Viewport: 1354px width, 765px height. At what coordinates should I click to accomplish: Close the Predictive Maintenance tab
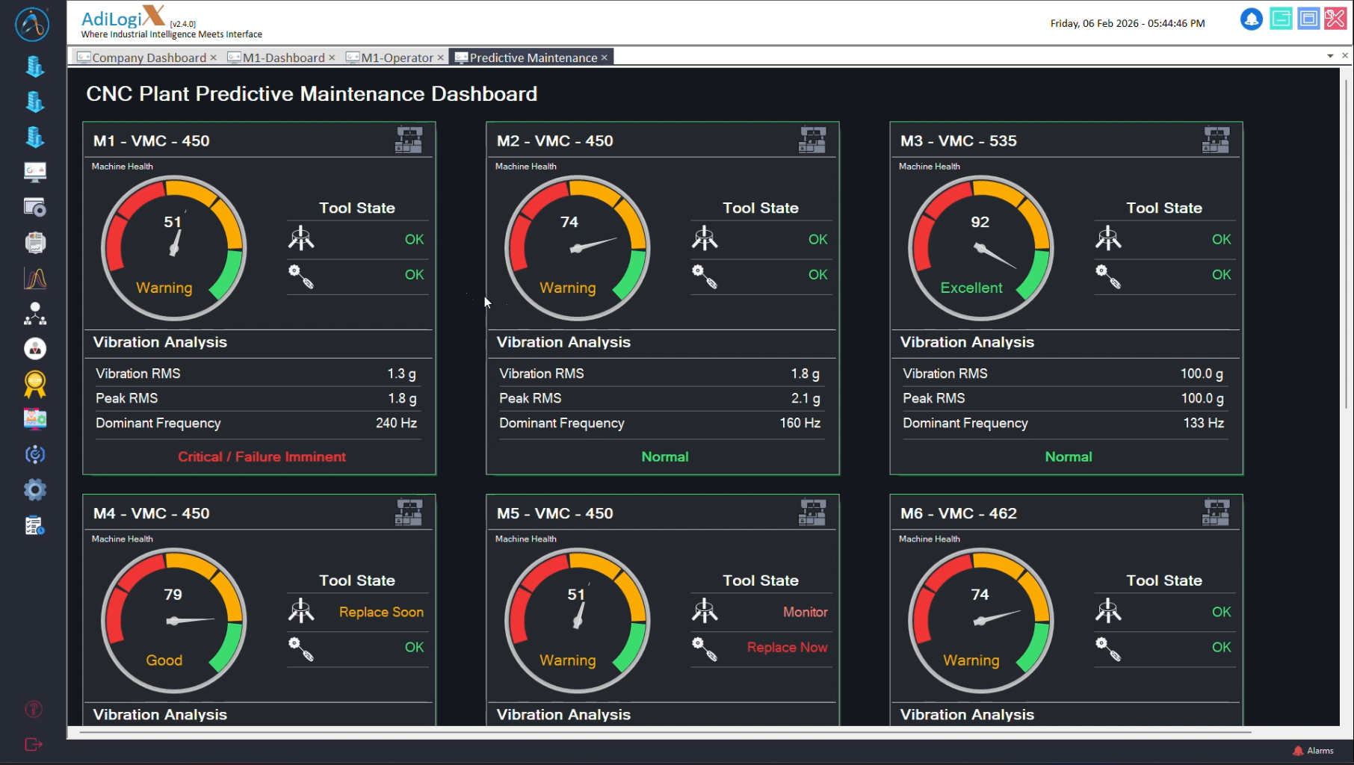605,58
